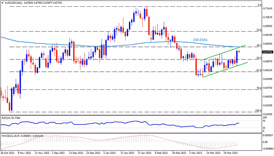Screen dimensions: 274x156
Task: Click the MACD -0.009662 axis value
Action: 268,149
